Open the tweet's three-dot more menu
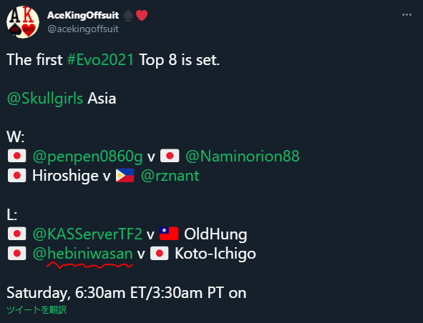The image size is (423, 323). pyautogui.click(x=407, y=14)
